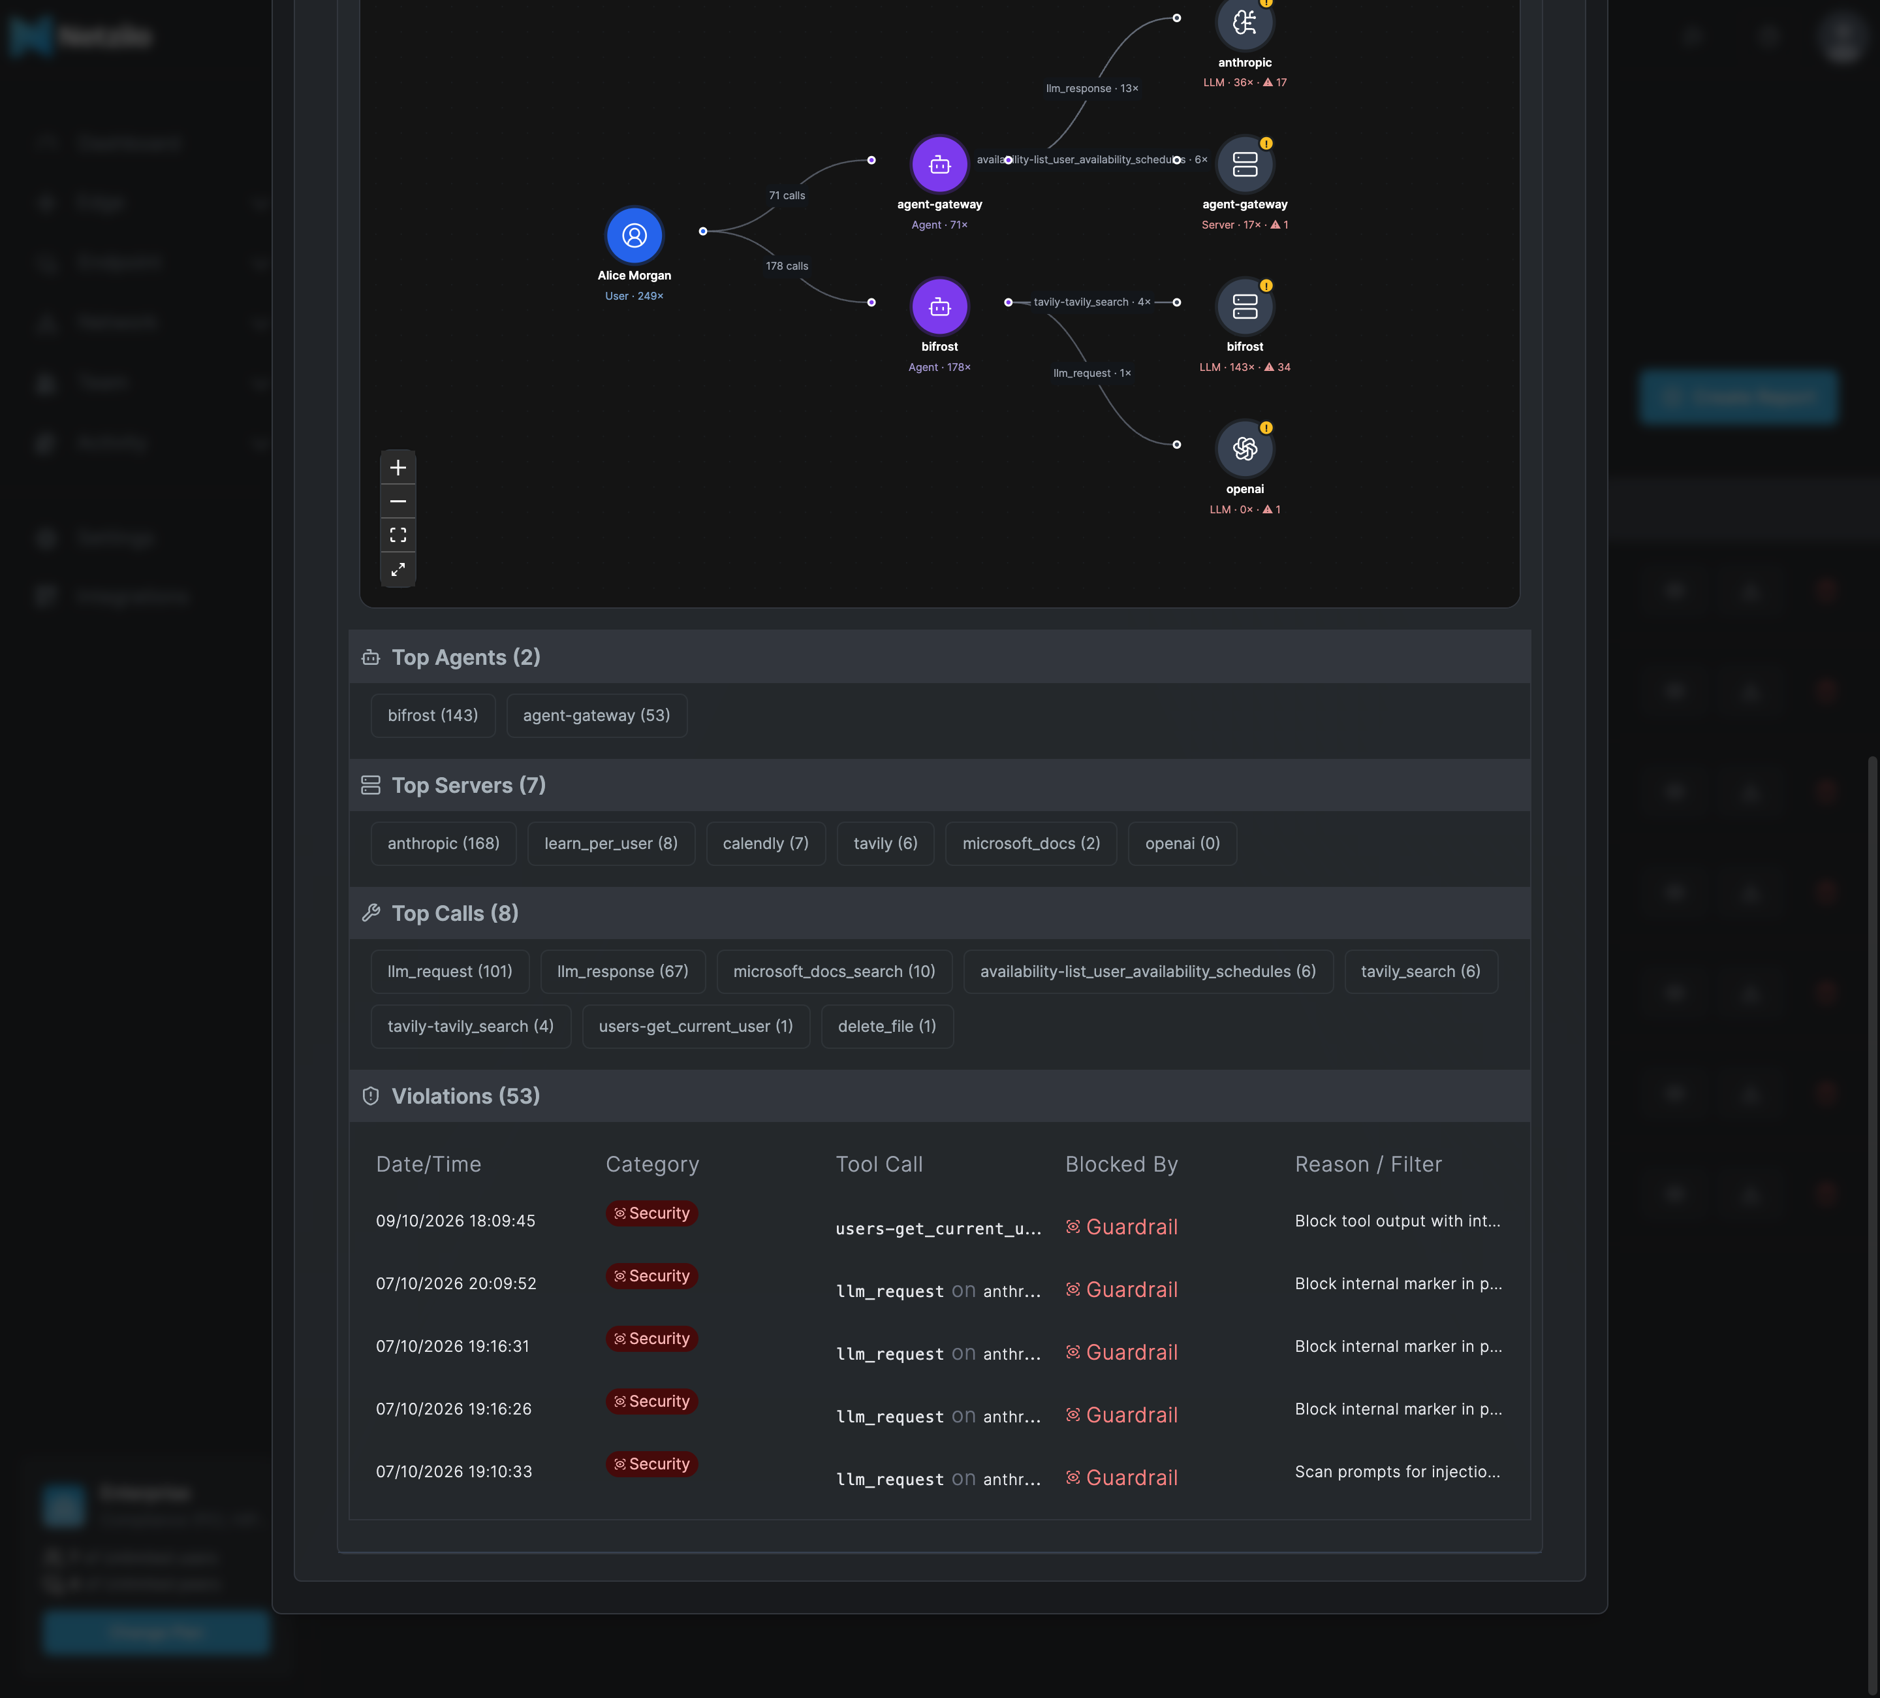The height and width of the screenshot is (1698, 1880).
Task: Select the anthropic (168) server chip
Action: pos(444,843)
